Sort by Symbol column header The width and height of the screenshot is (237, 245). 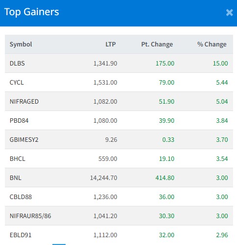pos(21,45)
